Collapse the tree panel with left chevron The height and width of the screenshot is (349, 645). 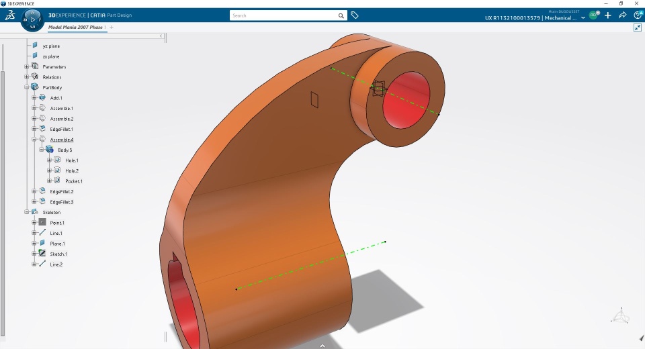coord(161,36)
